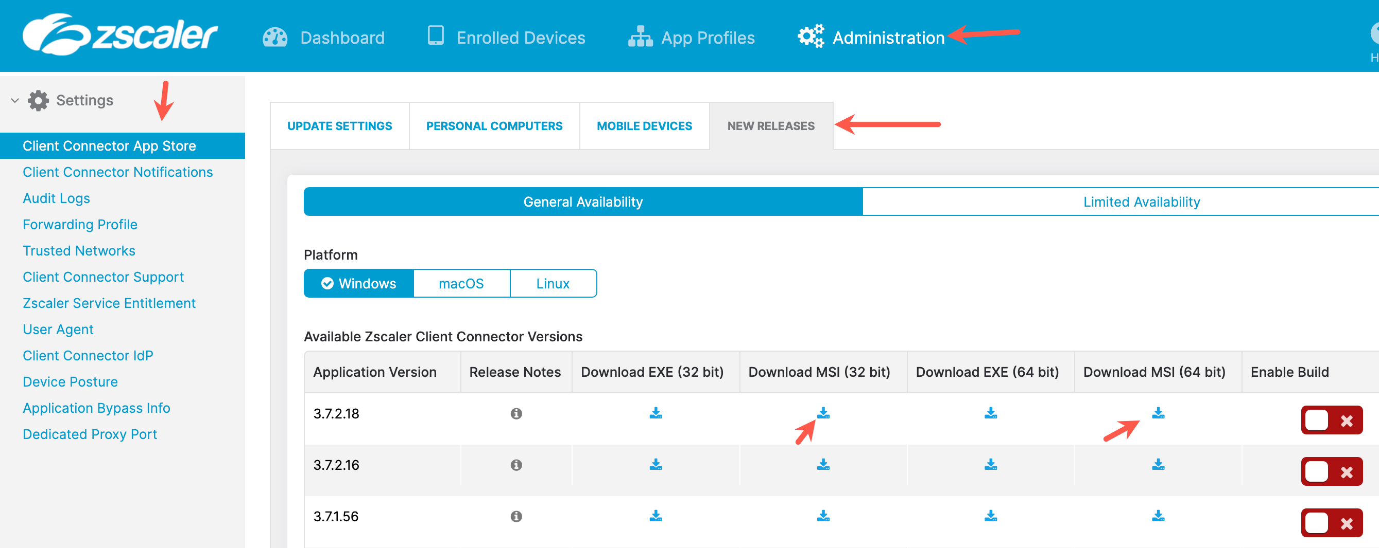Select the macOS platform option
This screenshot has height=548, width=1379.
(x=461, y=283)
